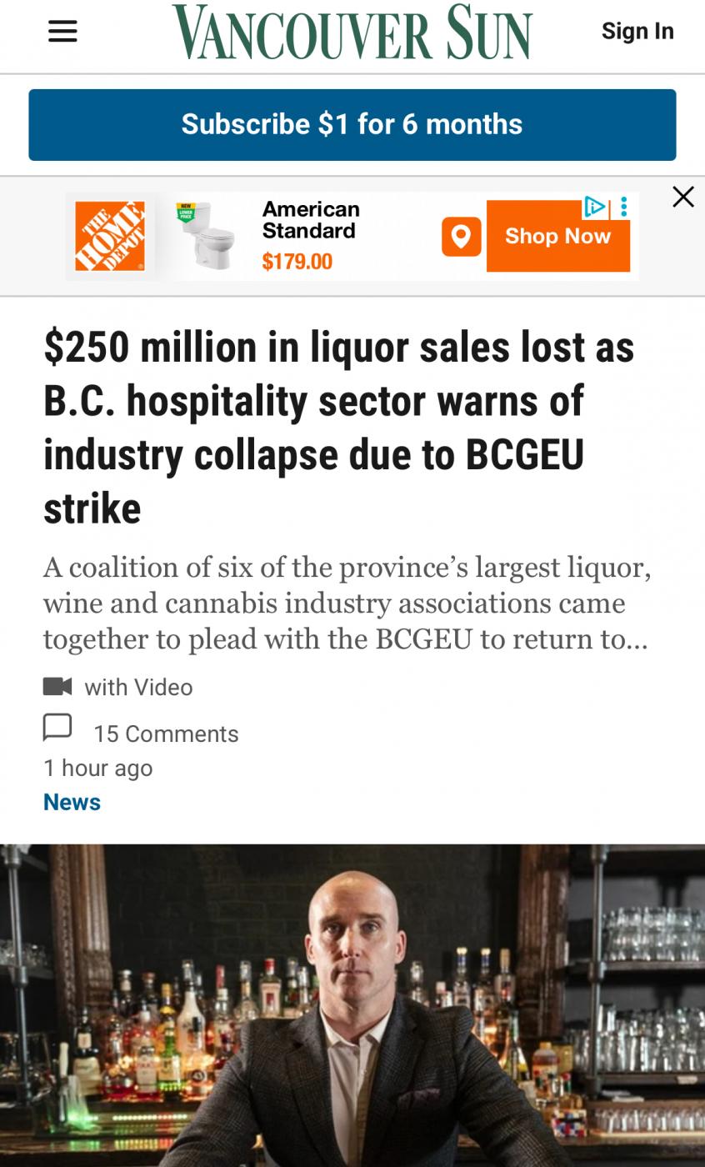
Task: Click the comment bubble icon
Action: tap(57, 728)
